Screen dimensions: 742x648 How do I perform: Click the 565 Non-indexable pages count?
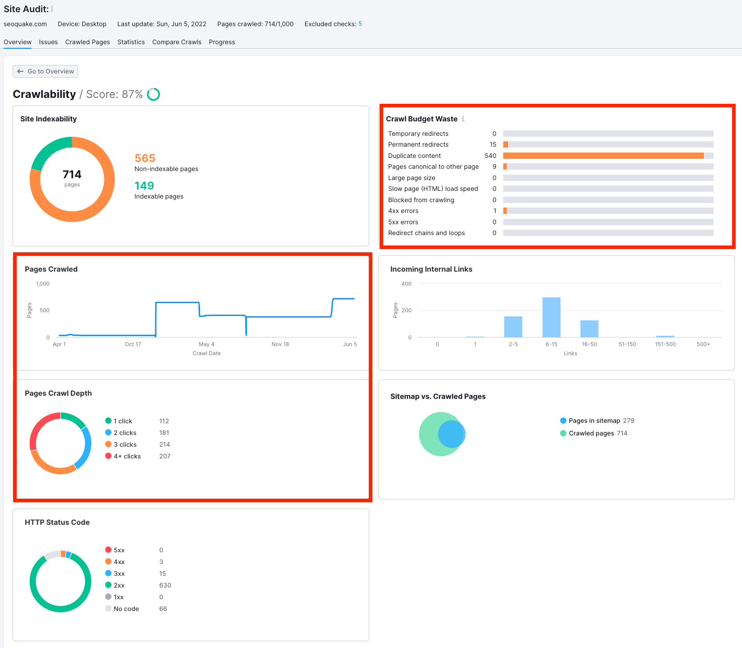click(x=144, y=158)
